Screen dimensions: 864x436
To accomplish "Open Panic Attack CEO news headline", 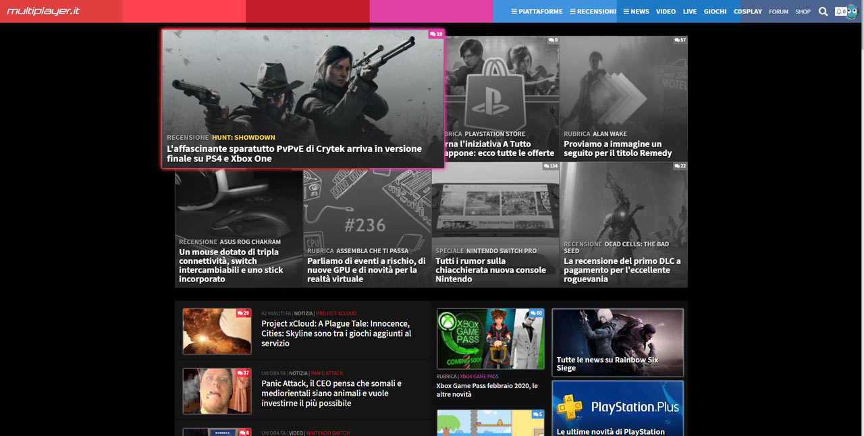I will pyautogui.click(x=331, y=393).
